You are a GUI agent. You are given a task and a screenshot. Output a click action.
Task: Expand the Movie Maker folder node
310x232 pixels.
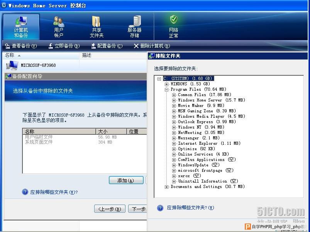pos(174,106)
